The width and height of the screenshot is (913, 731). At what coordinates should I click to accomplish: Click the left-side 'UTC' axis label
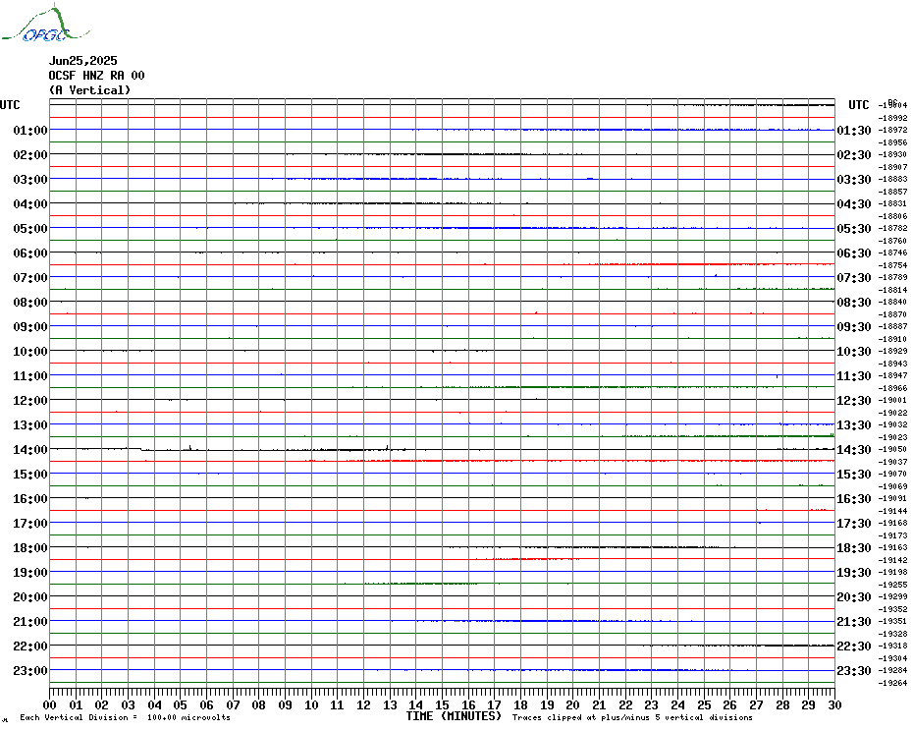coord(10,105)
